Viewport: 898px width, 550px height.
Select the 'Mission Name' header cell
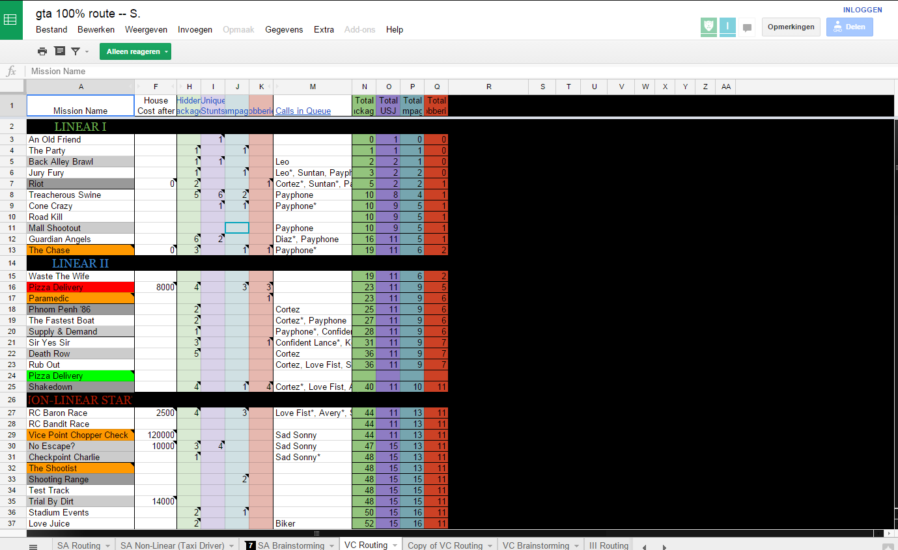click(81, 105)
